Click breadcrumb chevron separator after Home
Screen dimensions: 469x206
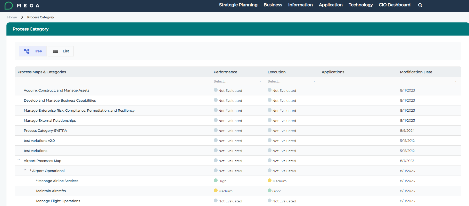click(22, 17)
